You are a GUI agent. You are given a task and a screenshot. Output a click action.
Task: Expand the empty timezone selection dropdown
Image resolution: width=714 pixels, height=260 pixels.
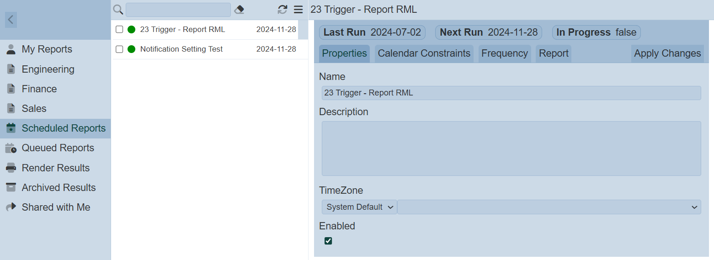[549, 207]
